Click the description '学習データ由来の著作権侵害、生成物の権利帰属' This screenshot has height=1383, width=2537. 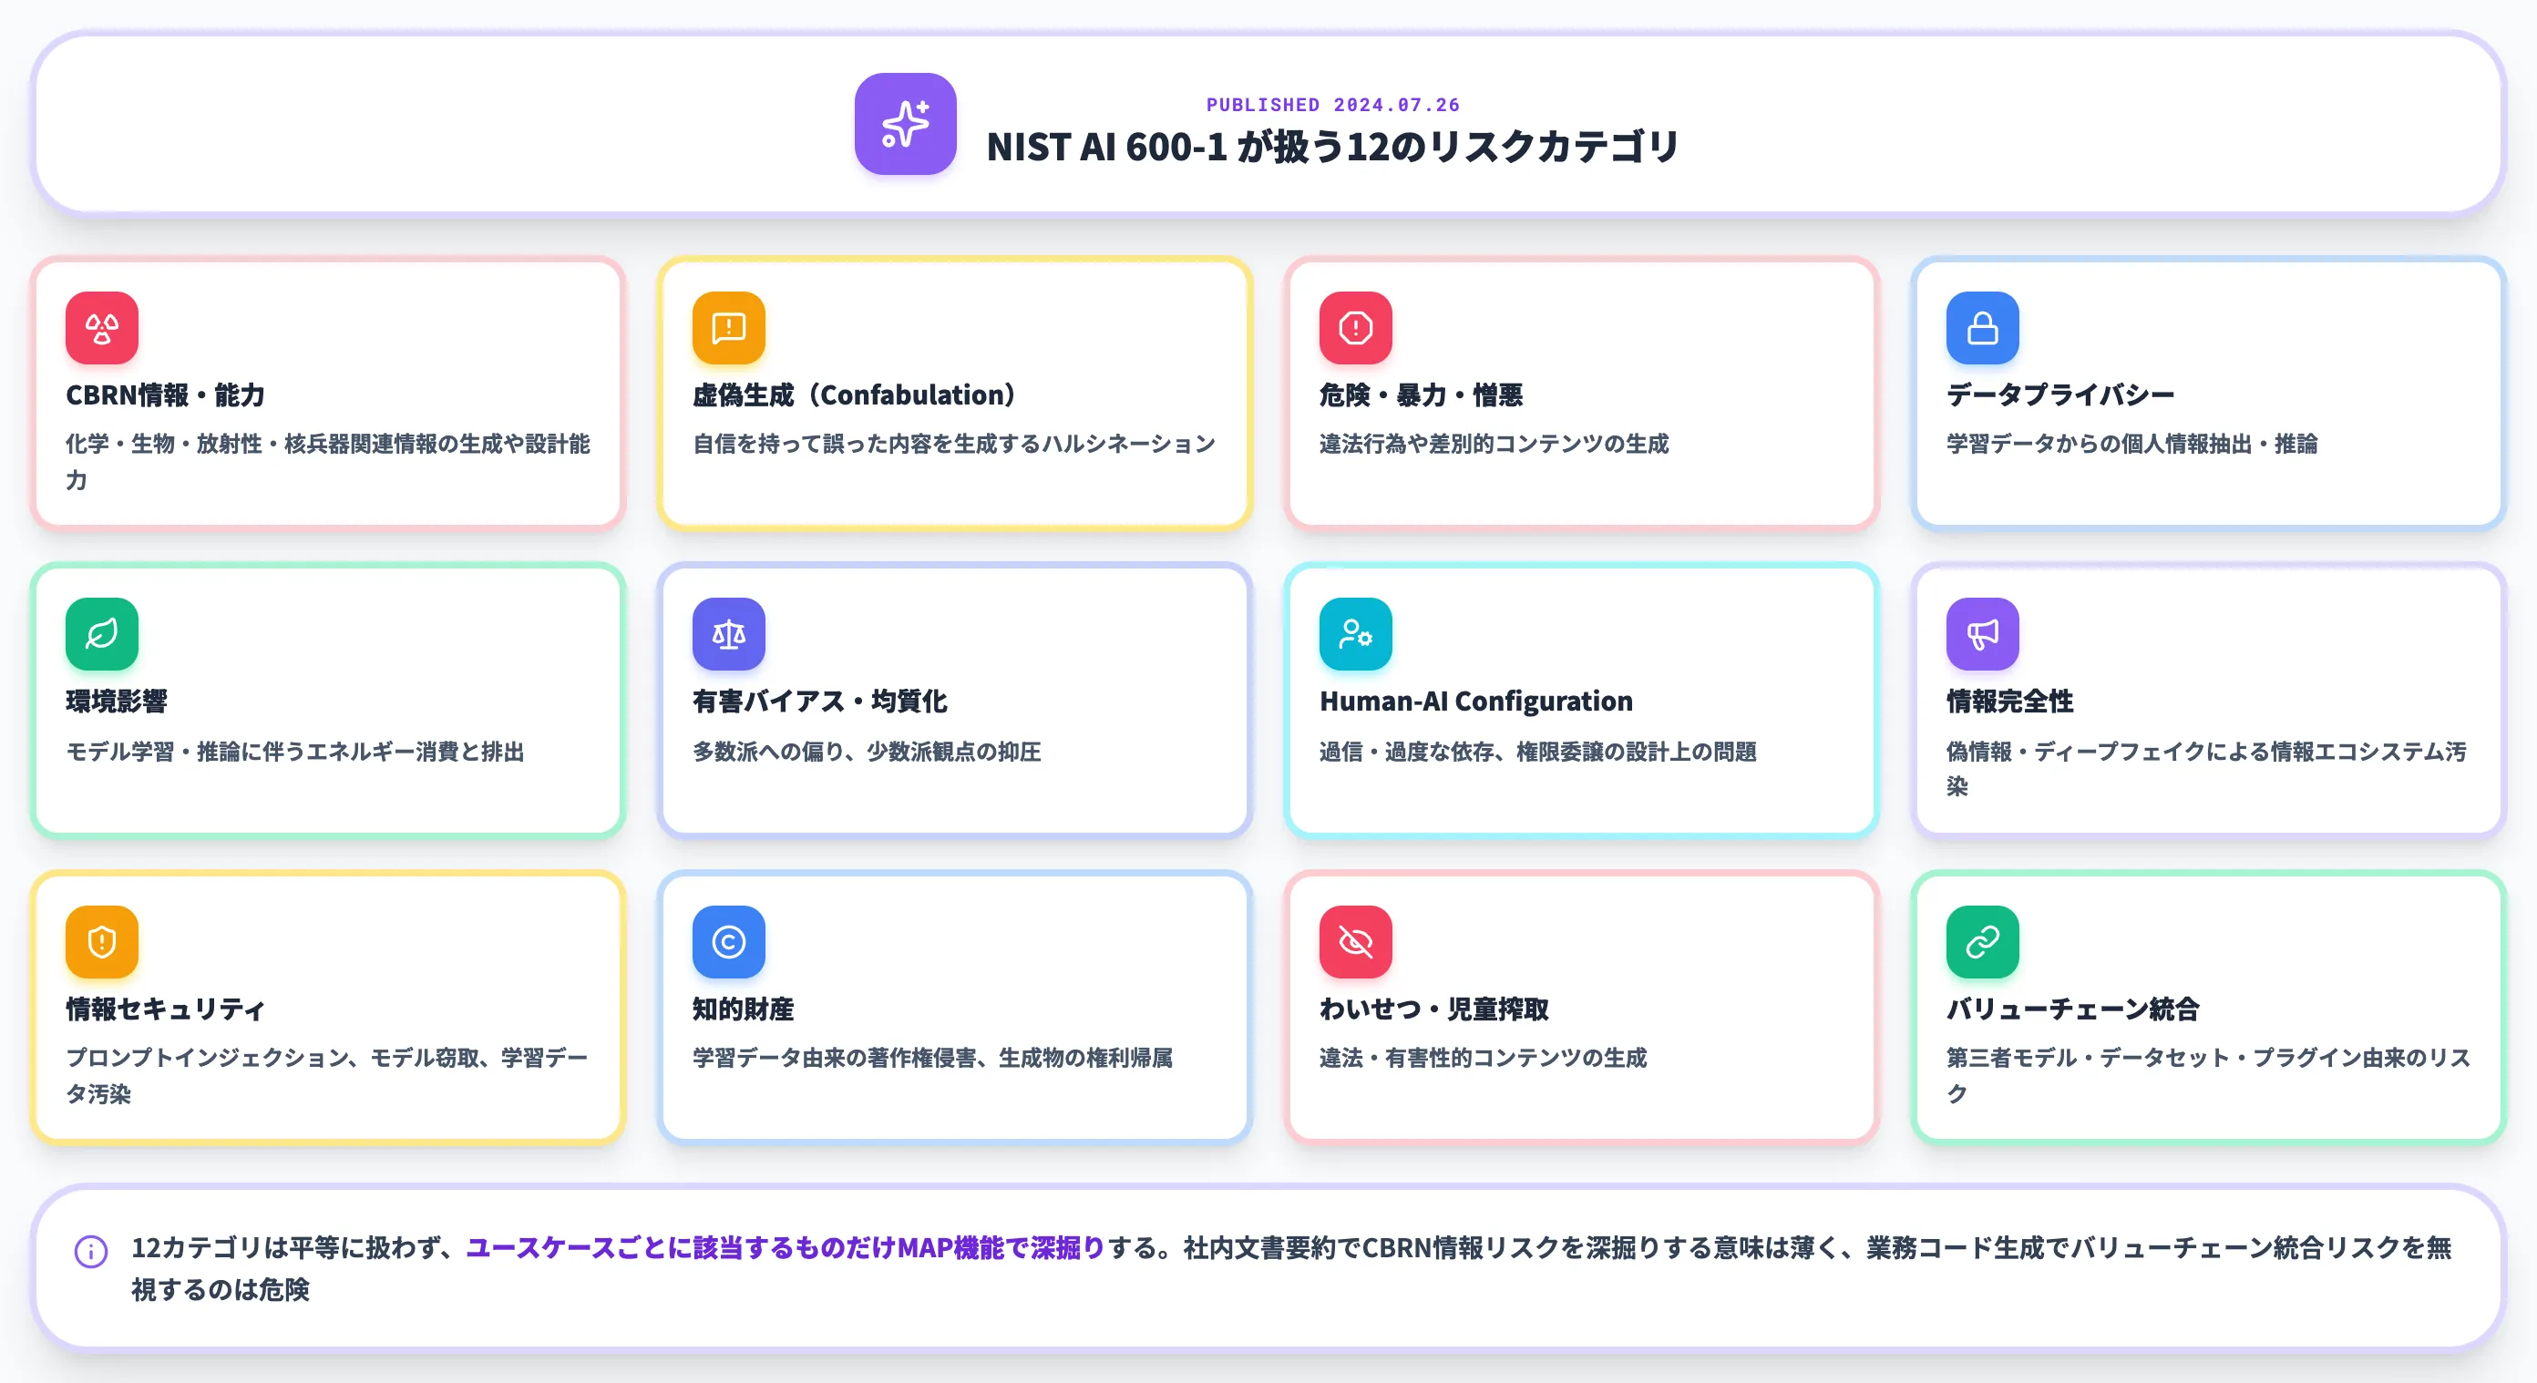point(931,1057)
